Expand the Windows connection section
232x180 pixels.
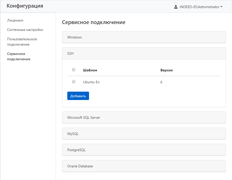(x=144, y=37)
